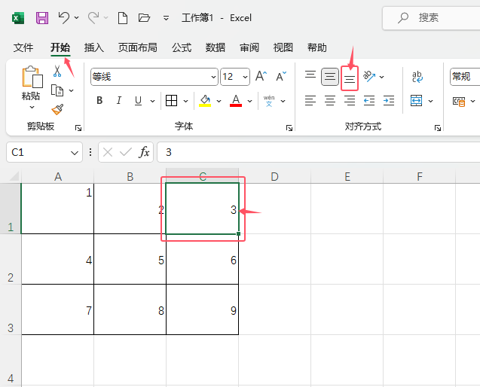Viewport: 480px width, 387px height.
Task: Create a new workbook with blank page icon
Action: [123, 18]
